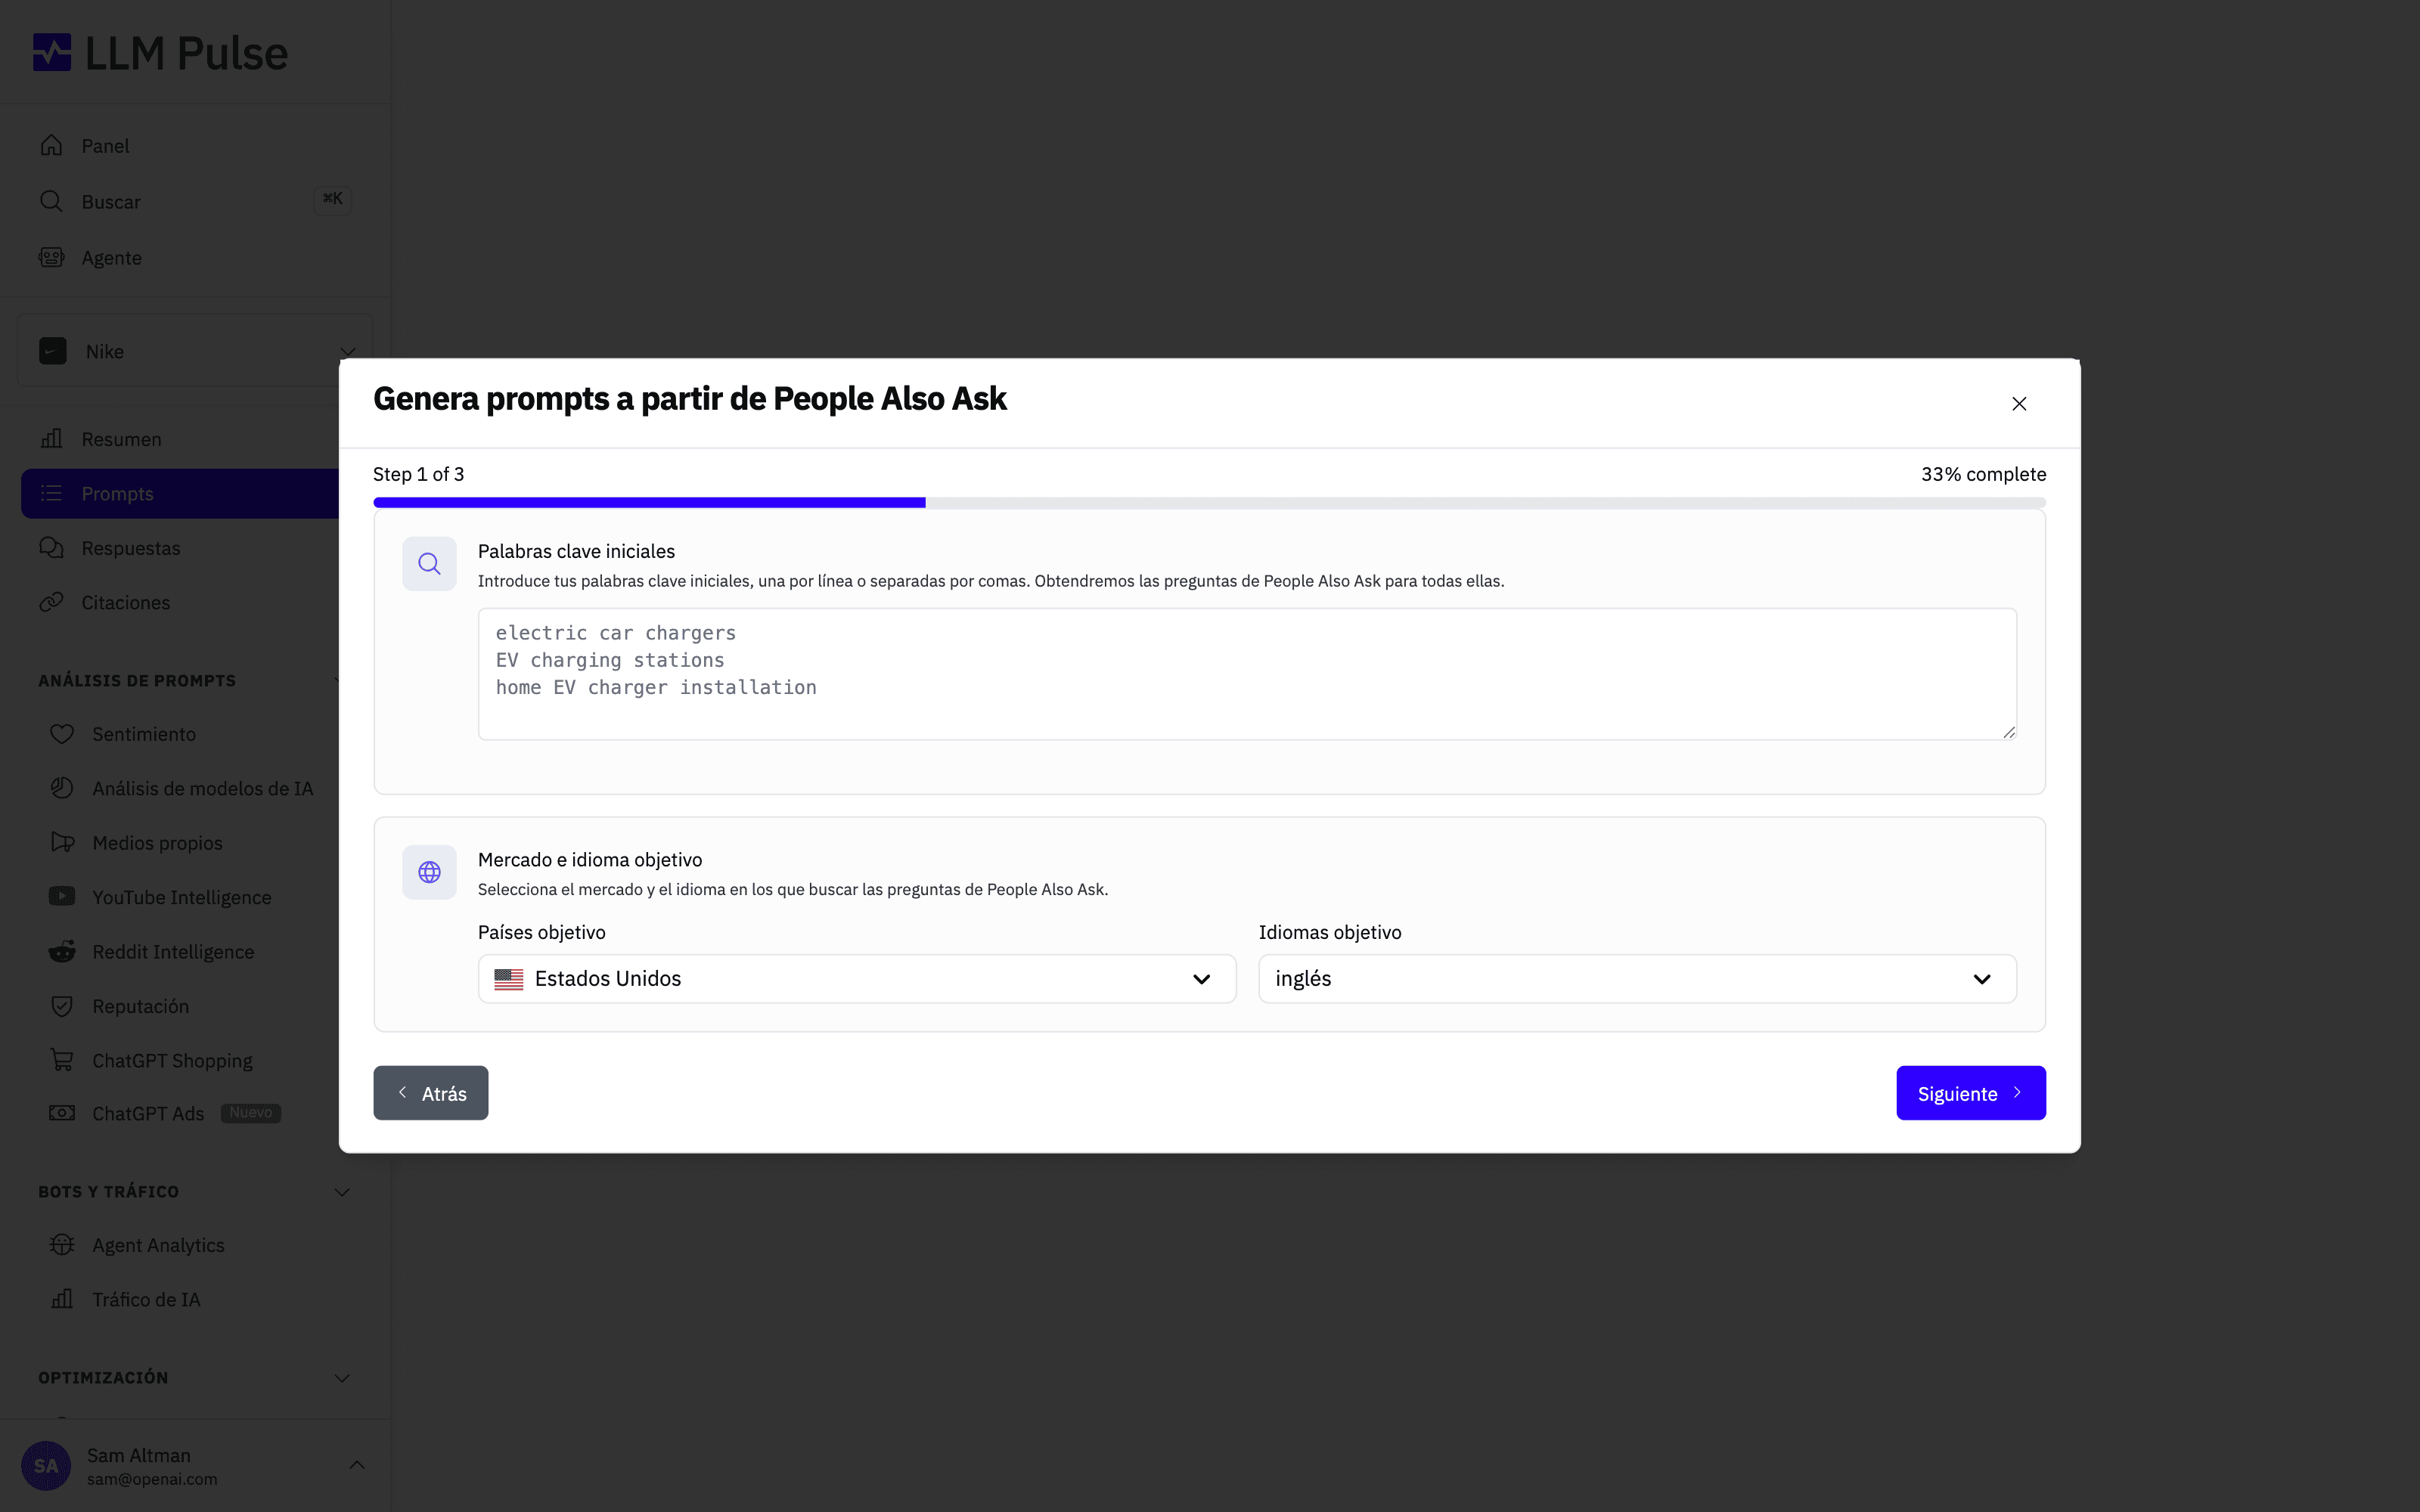This screenshot has width=2420, height=1512.
Task: Open the Agente robot icon
Action: [51, 258]
